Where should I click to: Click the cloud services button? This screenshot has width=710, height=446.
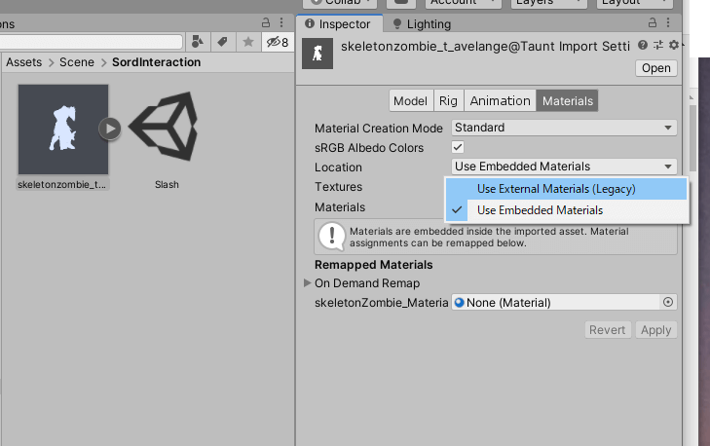[400, 3]
